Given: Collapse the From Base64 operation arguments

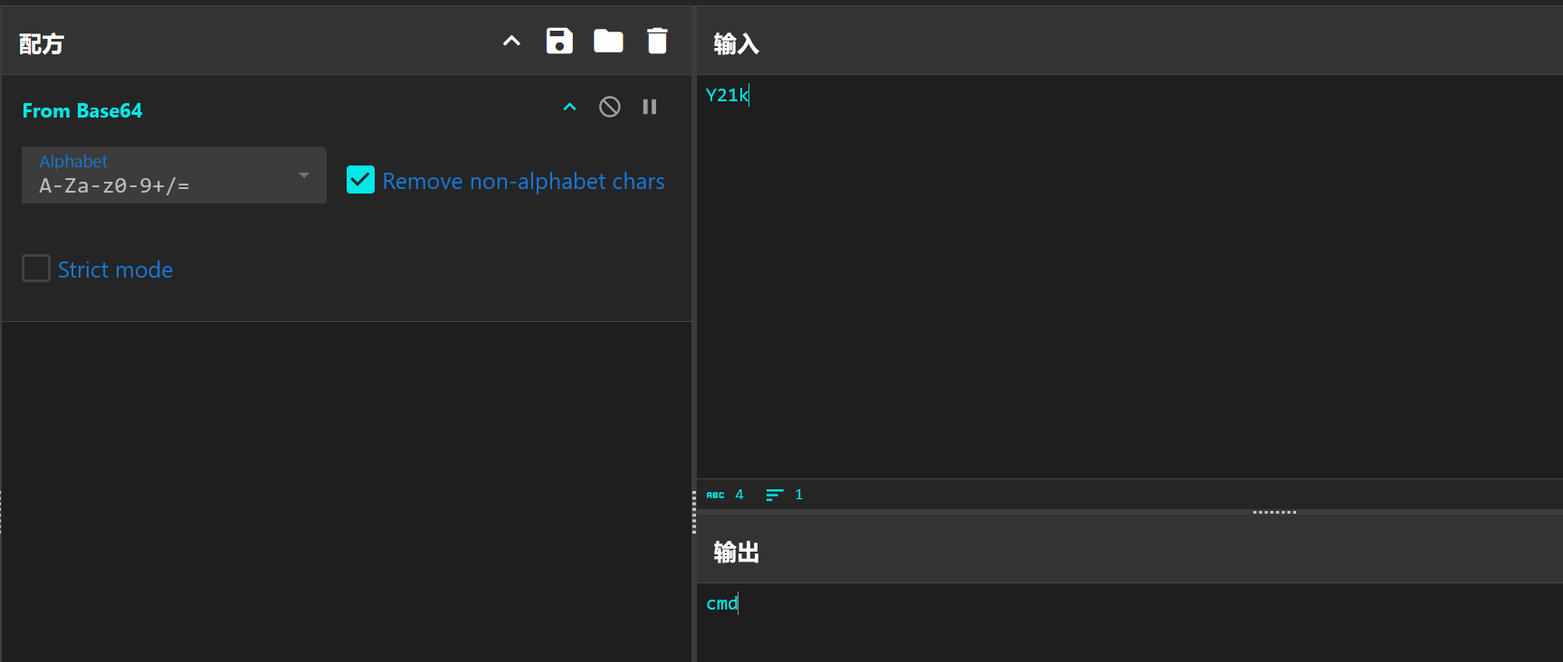Looking at the screenshot, I should tap(569, 107).
